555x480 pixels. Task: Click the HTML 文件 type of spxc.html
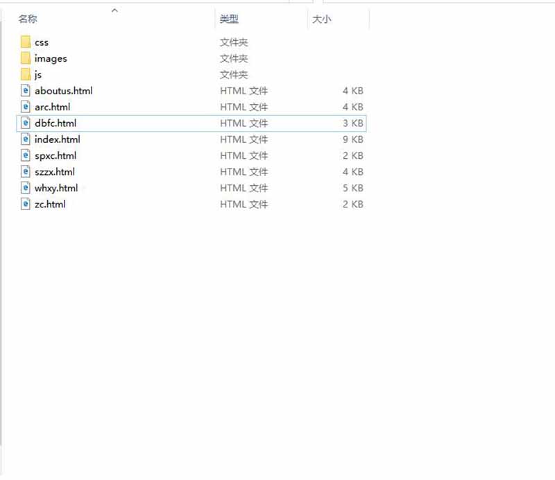[244, 156]
